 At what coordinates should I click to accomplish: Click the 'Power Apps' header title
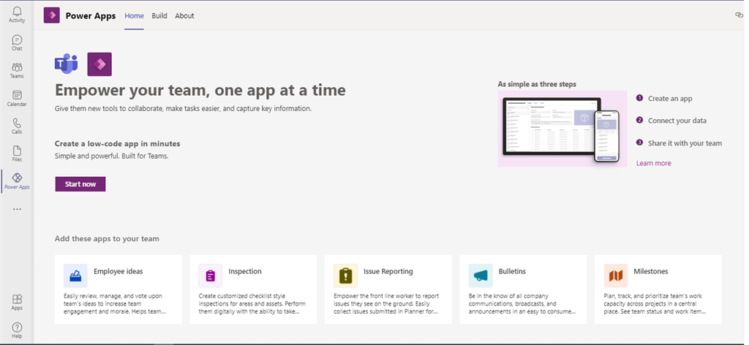[x=91, y=16]
